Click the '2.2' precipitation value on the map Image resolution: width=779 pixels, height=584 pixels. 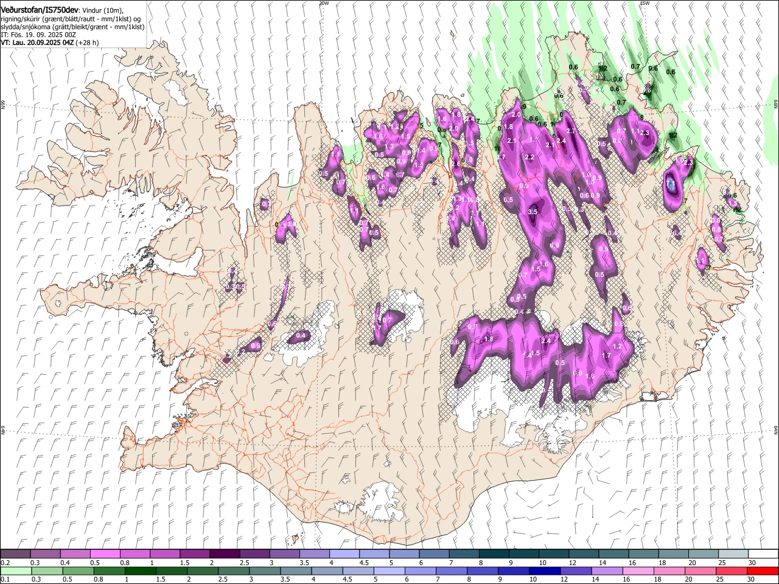(529, 157)
